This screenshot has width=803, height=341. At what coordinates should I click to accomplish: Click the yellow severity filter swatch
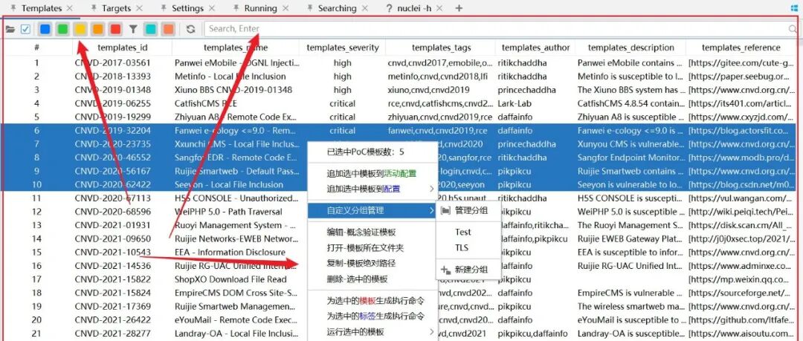[x=80, y=29]
